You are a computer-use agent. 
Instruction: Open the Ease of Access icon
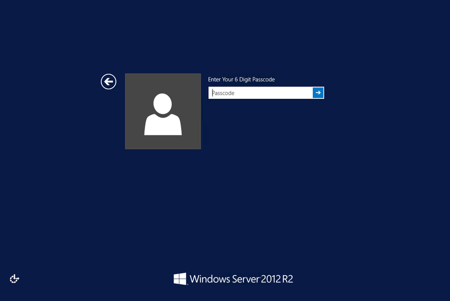point(15,279)
